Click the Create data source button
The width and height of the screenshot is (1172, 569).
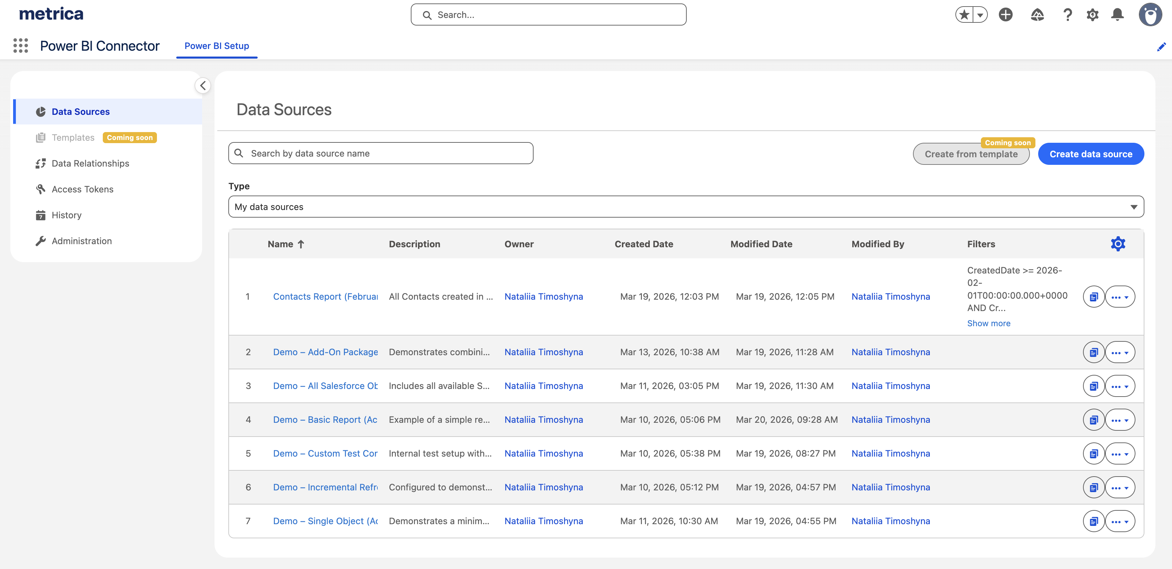1091,154
